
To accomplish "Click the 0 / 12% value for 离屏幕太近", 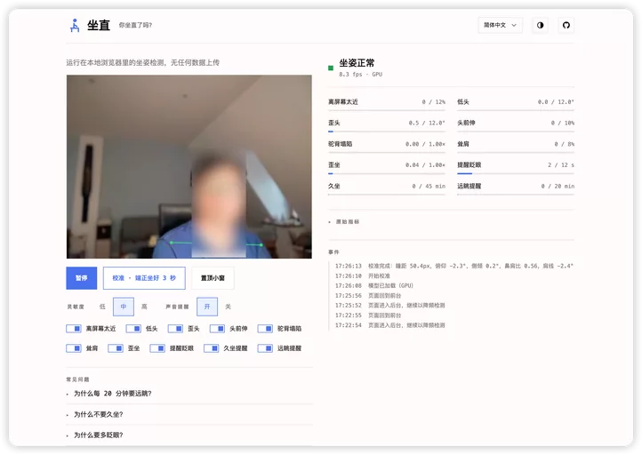I will point(434,102).
